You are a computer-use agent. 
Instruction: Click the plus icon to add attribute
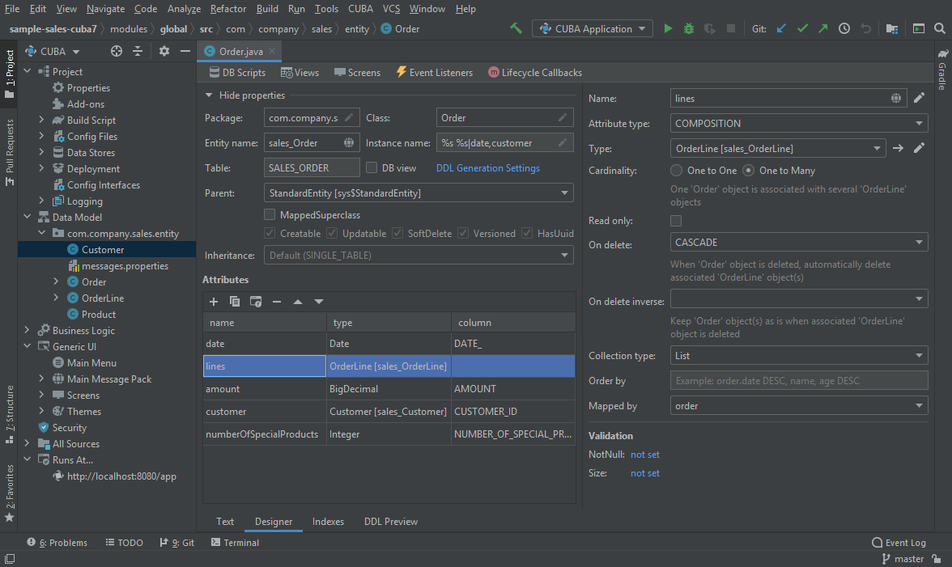pyautogui.click(x=214, y=302)
